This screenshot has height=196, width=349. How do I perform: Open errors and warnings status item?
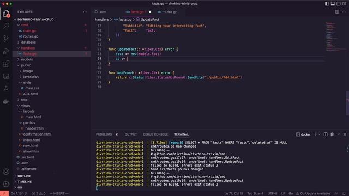click(39, 193)
